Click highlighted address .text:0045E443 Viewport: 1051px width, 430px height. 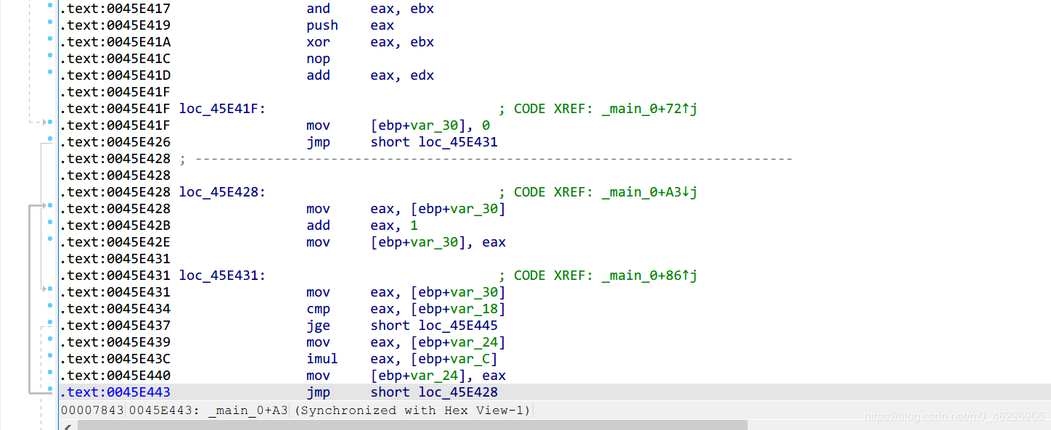[115, 392]
